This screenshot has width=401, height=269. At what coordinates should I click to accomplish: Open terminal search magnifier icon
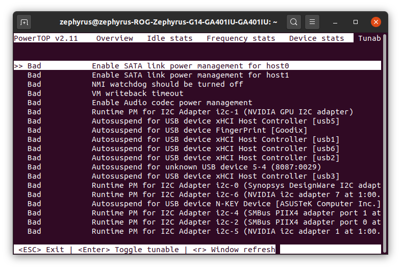(293, 22)
